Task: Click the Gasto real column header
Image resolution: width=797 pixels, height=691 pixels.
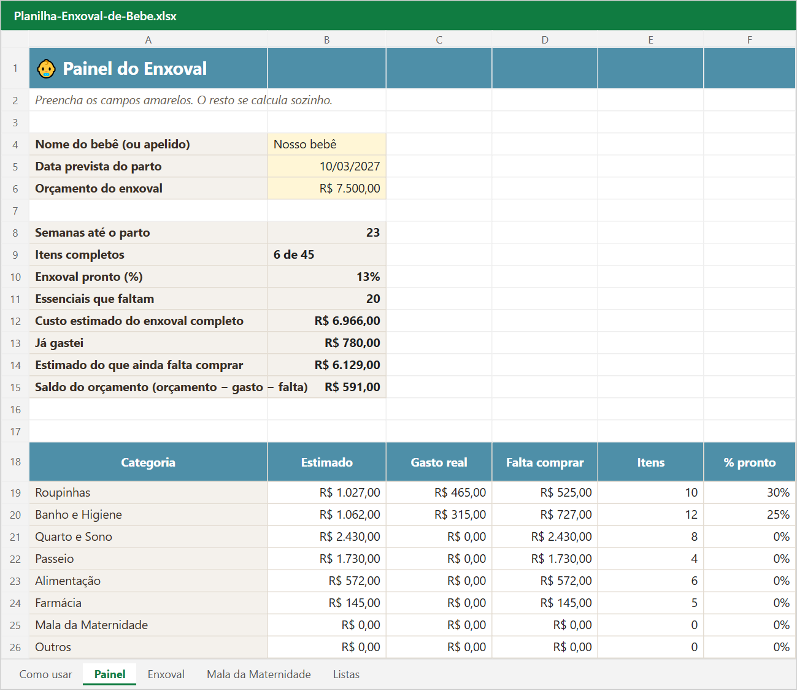Action: (x=439, y=462)
